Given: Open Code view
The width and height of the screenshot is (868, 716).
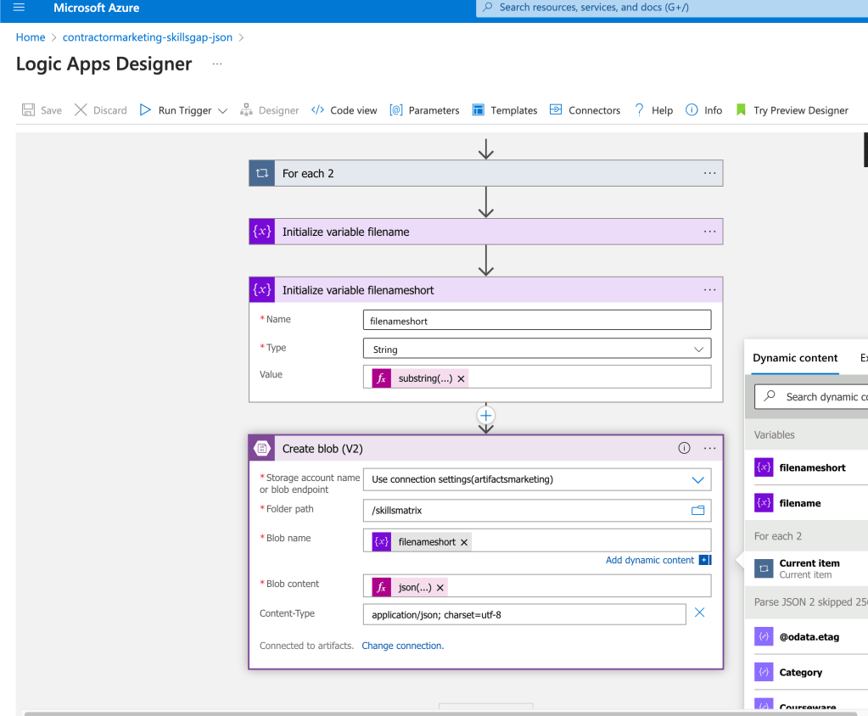Looking at the screenshot, I should (x=344, y=110).
